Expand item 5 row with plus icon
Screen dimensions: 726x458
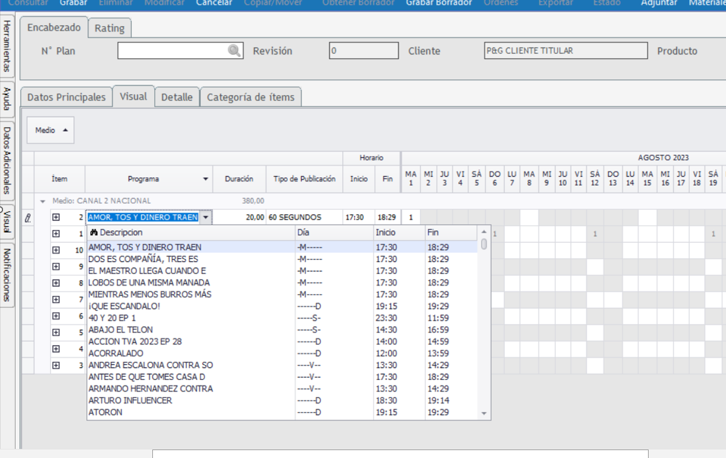point(56,332)
